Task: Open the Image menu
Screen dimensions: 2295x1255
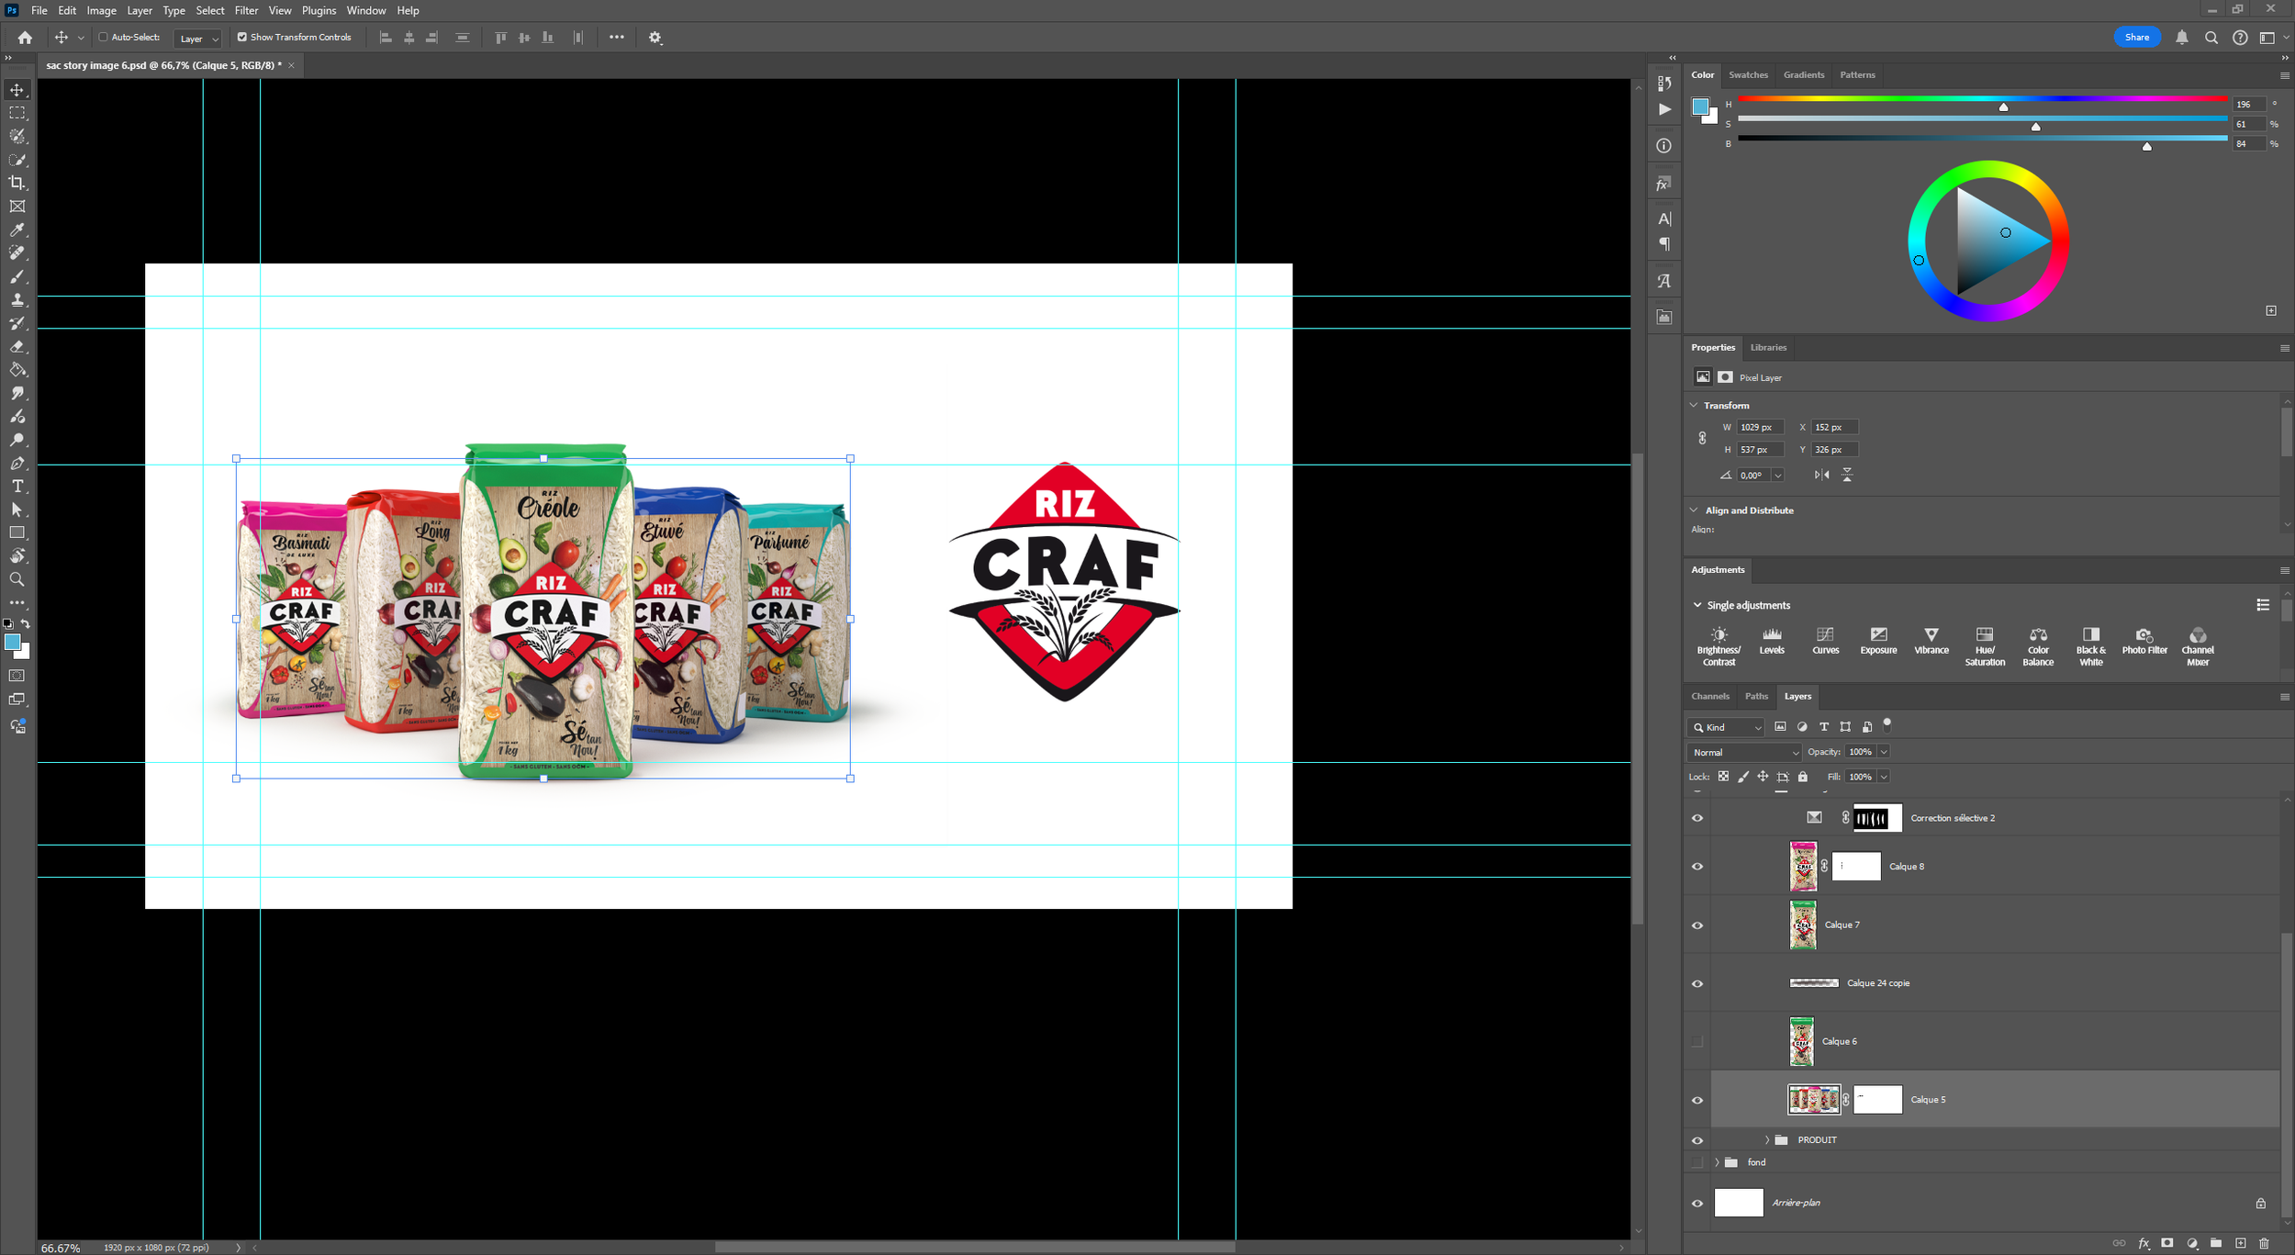Action: coord(101,10)
